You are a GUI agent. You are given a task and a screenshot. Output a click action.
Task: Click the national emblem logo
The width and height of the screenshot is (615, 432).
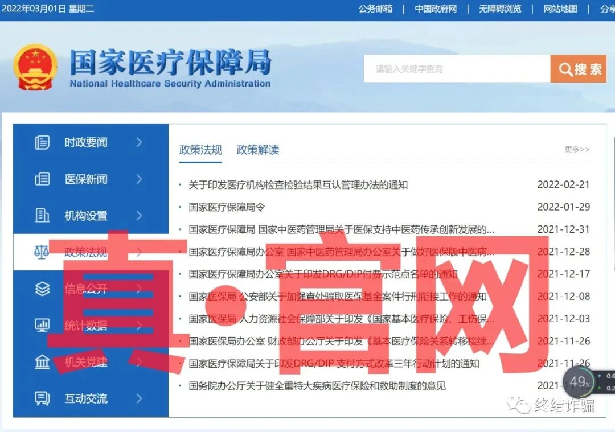point(35,67)
